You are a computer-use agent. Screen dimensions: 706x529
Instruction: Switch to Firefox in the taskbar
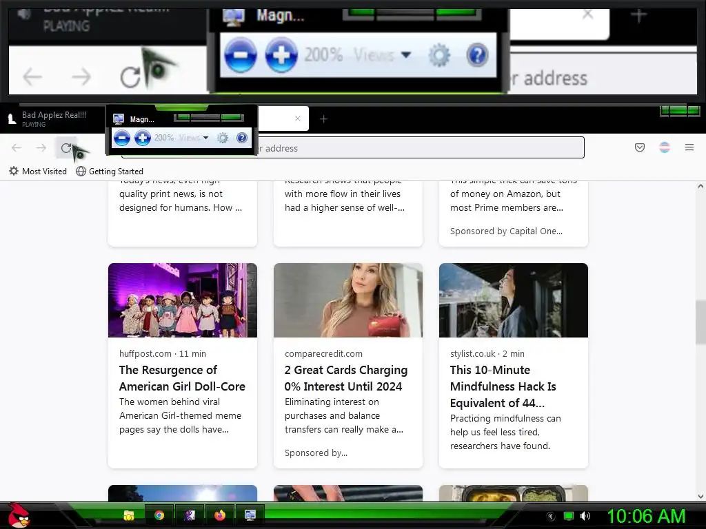pyautogui.click(x=220, y=515)
